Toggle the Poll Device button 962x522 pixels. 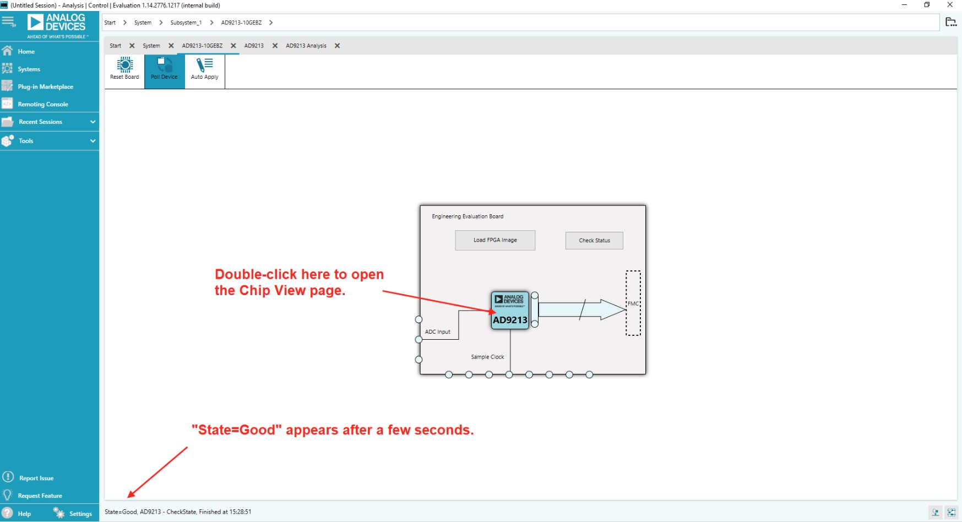tap(164, 69)
